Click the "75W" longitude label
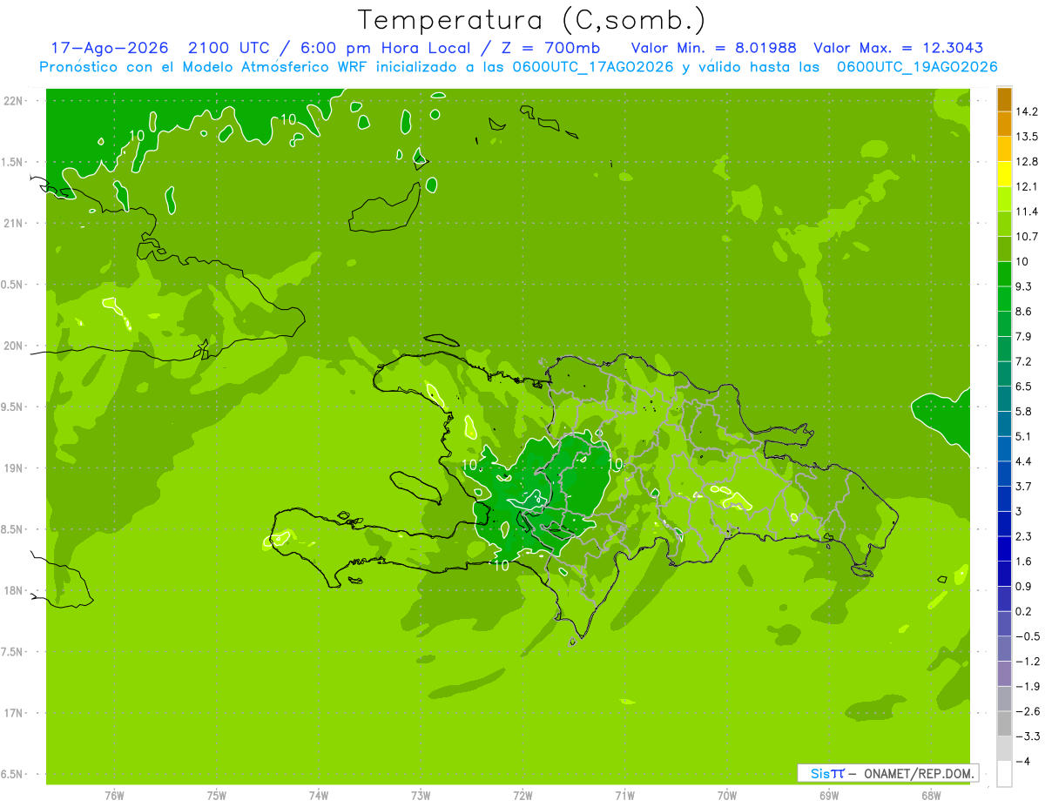 point(217,796)
